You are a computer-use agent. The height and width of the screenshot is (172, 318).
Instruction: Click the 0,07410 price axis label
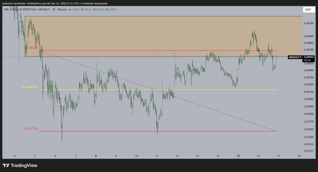pos(308,144)
